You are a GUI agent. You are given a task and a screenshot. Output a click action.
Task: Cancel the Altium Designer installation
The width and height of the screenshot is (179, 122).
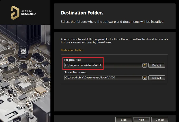pos(160,119)
